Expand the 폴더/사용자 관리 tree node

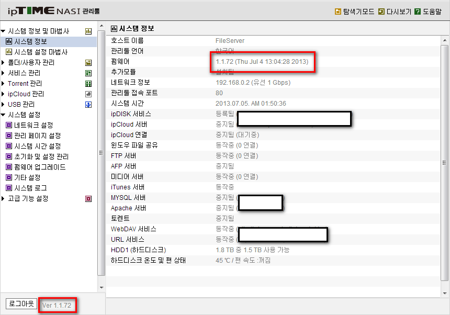point(3,63)
